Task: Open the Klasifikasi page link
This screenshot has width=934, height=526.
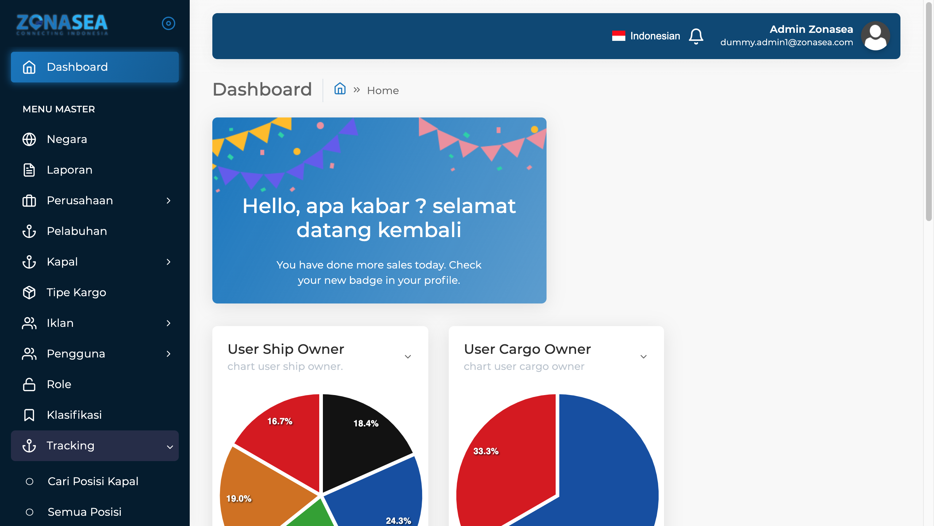Action: pyautogui.click(x=95, y=415)
